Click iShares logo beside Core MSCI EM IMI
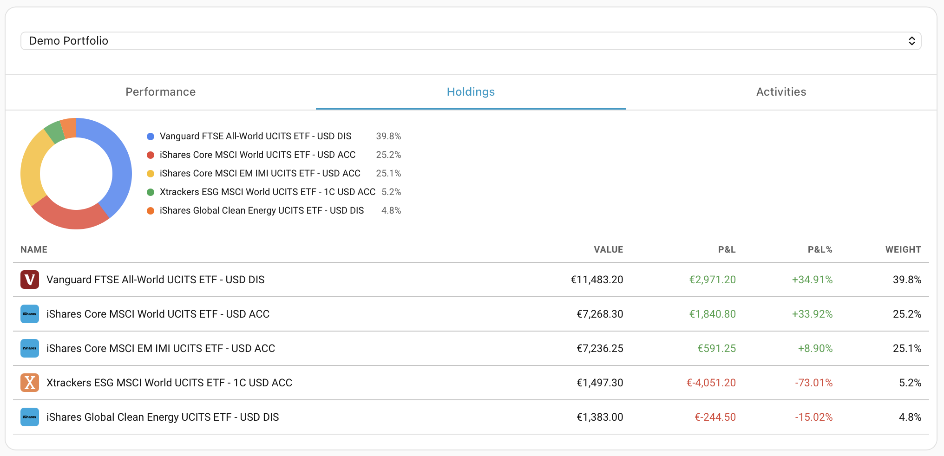Viewport: 944px width, 456px height. [x=30, y=348]
